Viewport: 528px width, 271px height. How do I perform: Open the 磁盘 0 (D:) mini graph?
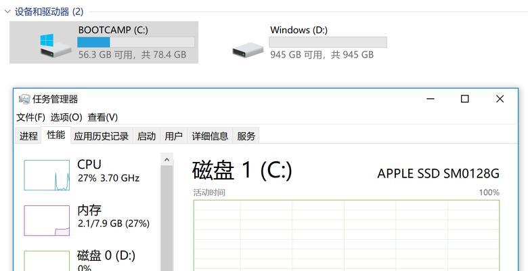point(47,261)
